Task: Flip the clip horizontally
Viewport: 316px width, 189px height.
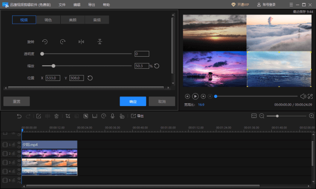Action: (81, 42)
